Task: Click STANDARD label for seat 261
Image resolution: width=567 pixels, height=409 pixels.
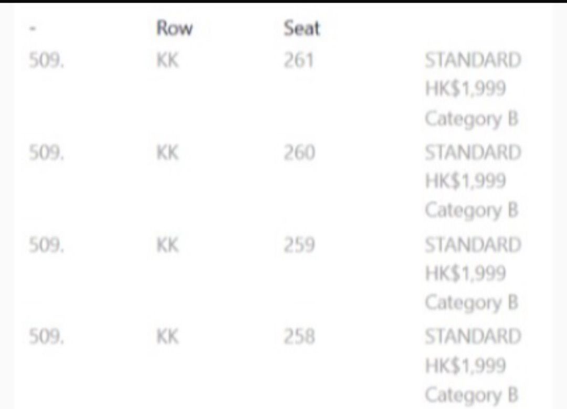Action: tap(472, 60)
